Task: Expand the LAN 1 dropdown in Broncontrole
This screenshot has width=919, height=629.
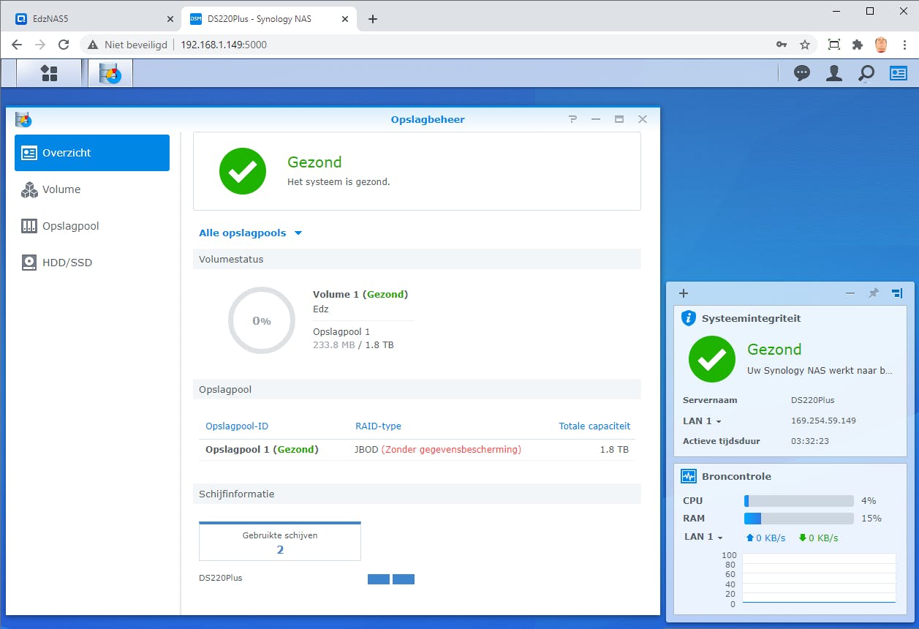Action: 704,537
